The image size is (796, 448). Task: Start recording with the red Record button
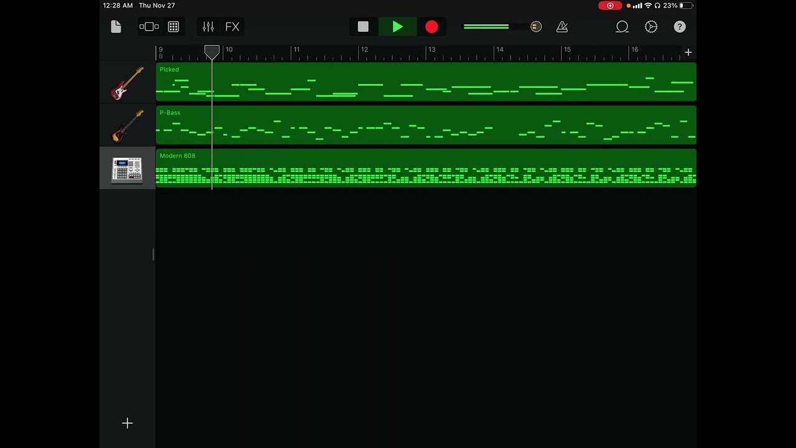coord(432,27)
